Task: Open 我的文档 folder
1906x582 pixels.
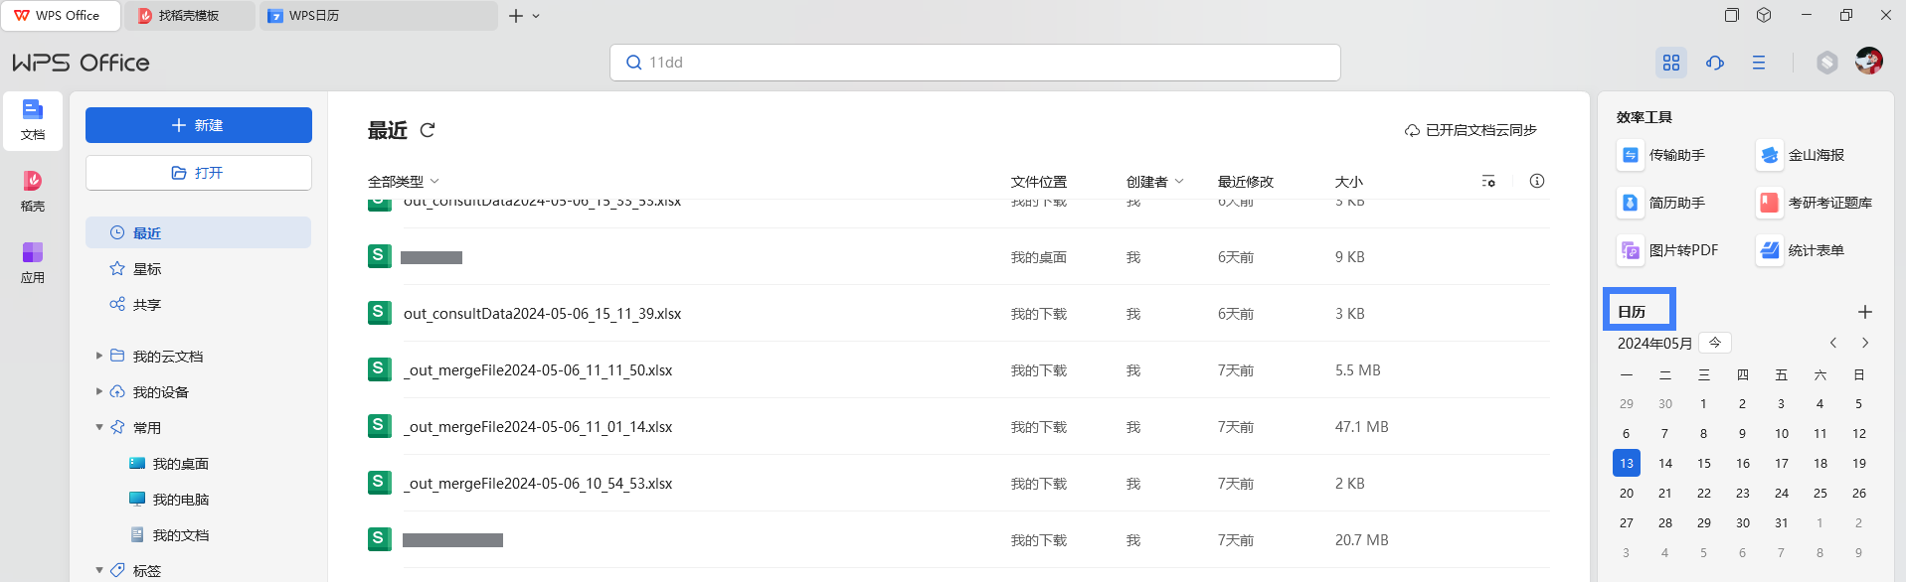Action: click(169, 534)
